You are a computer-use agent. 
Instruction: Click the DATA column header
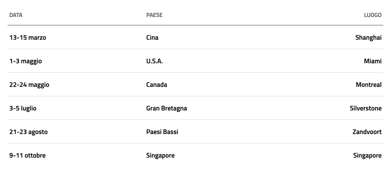coord(16,15)
